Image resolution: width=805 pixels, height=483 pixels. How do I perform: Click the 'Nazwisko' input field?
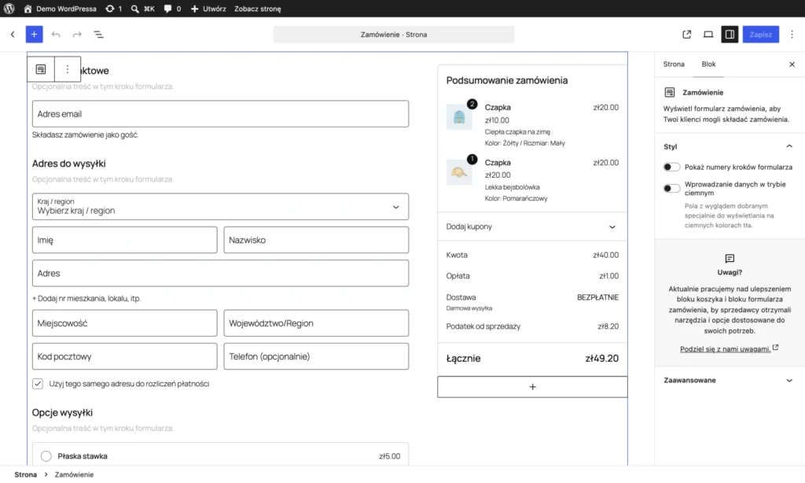(316, 240)
